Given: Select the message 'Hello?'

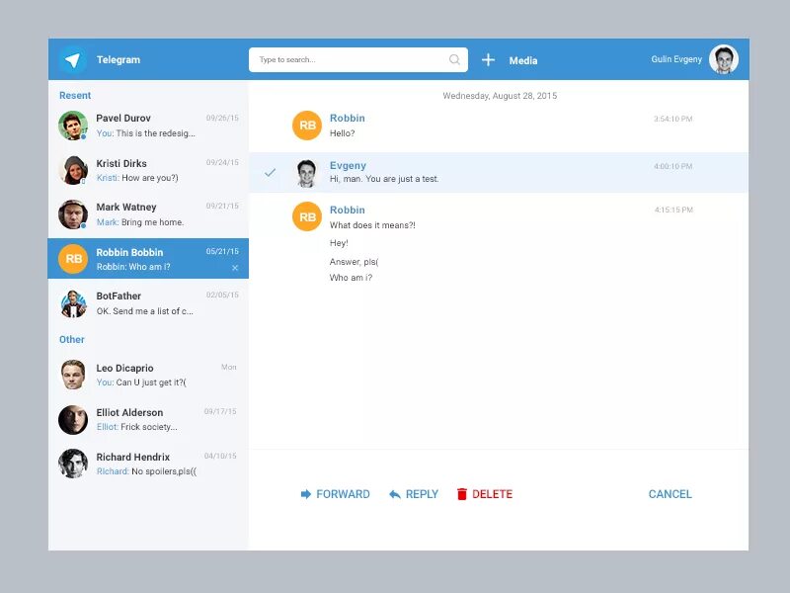Looking at the screenshot, I should [x=342, y=133].
